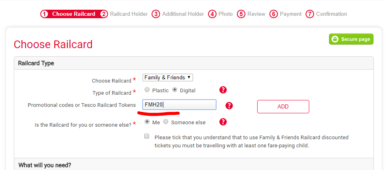Click the green Secure page button
This screenshot has width=386, height=170.
point(351,39)
